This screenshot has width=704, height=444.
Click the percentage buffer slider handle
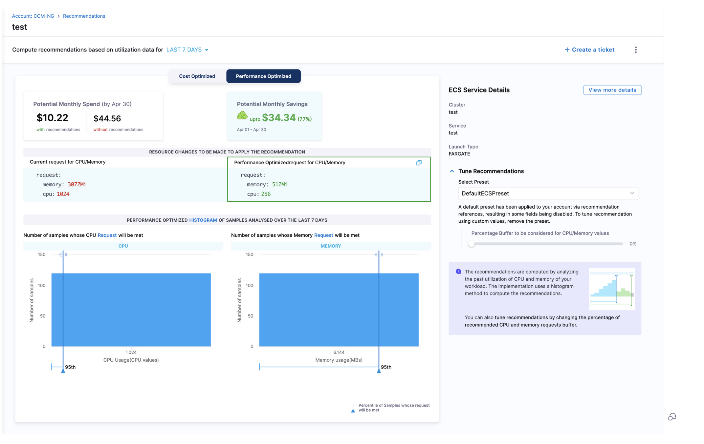pyautogui.click(x=472, y=244)
